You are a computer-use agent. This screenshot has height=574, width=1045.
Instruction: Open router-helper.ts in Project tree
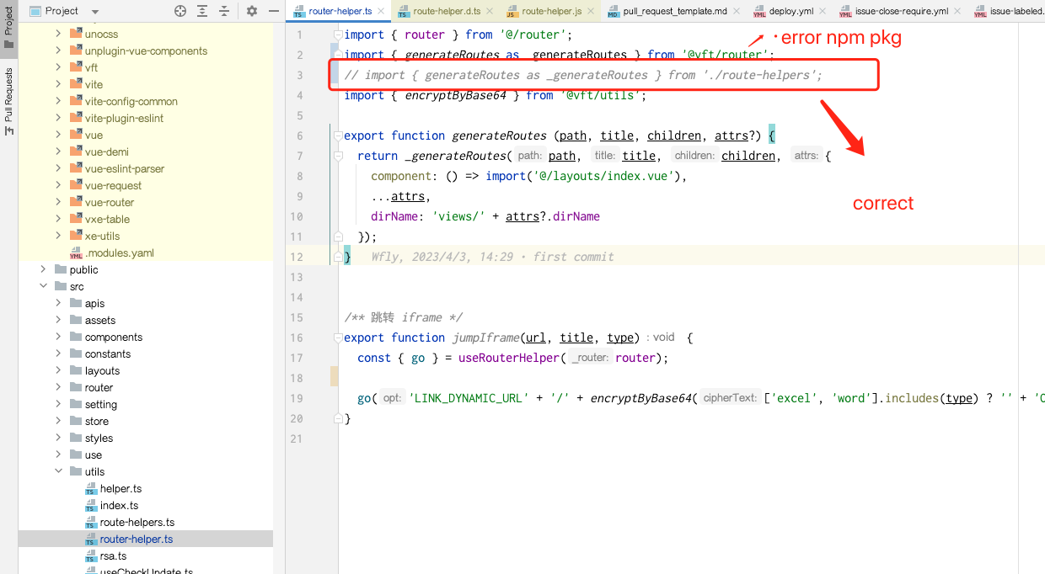tap(137, 539)
